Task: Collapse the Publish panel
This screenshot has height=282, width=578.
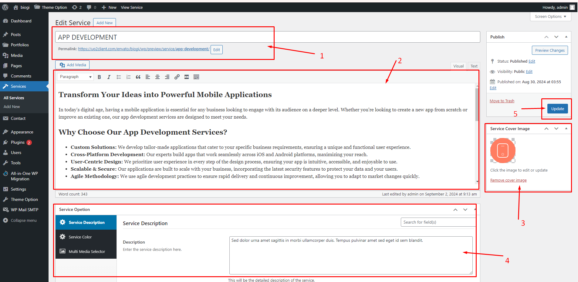Action: pos(566,37)
